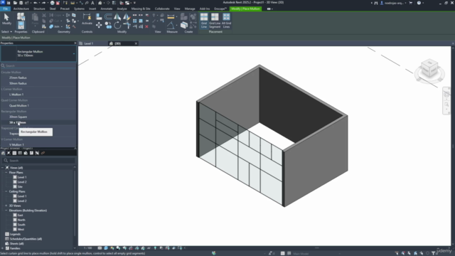Viewport: 455px width, 256px height.
Task: Click the red Delete X icon
Action: point(147,27)
